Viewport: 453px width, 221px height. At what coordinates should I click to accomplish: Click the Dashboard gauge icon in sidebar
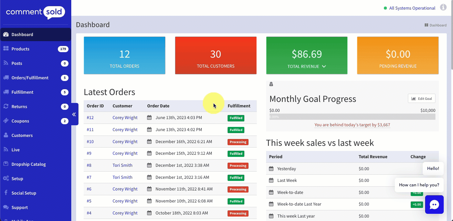click(x=6, y=34)
